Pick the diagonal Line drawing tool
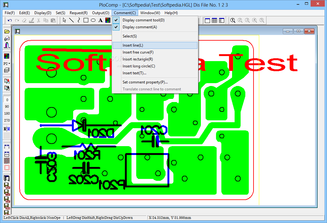The width and height of the screenshot is (327, 223). click(x=72, y=20)
